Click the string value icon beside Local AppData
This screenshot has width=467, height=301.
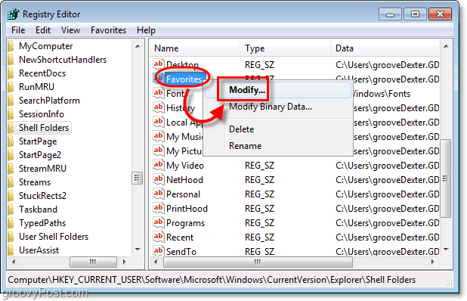point(159,122)
